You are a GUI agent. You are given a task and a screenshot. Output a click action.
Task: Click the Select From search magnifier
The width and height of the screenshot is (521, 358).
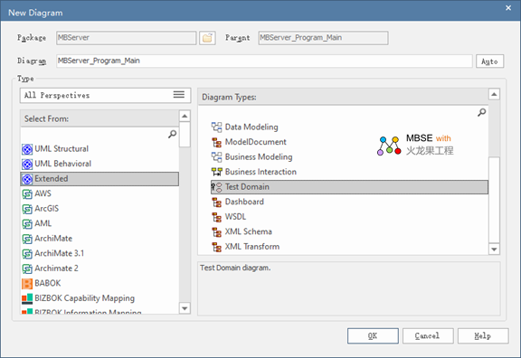pyautogui.click(x=172, y=134)
